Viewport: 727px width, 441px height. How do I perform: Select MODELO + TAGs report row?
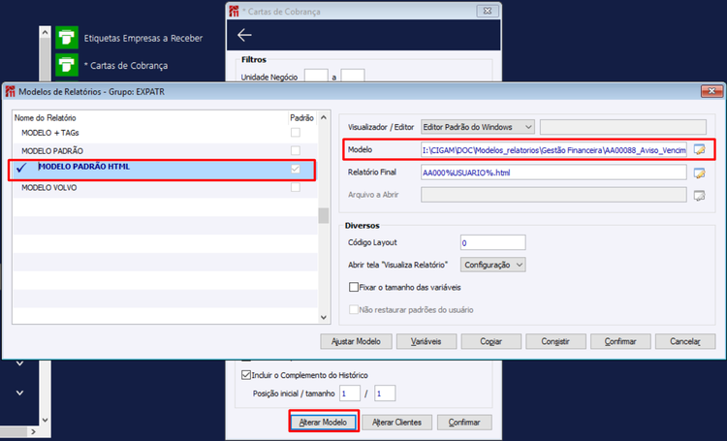(165, 133)
